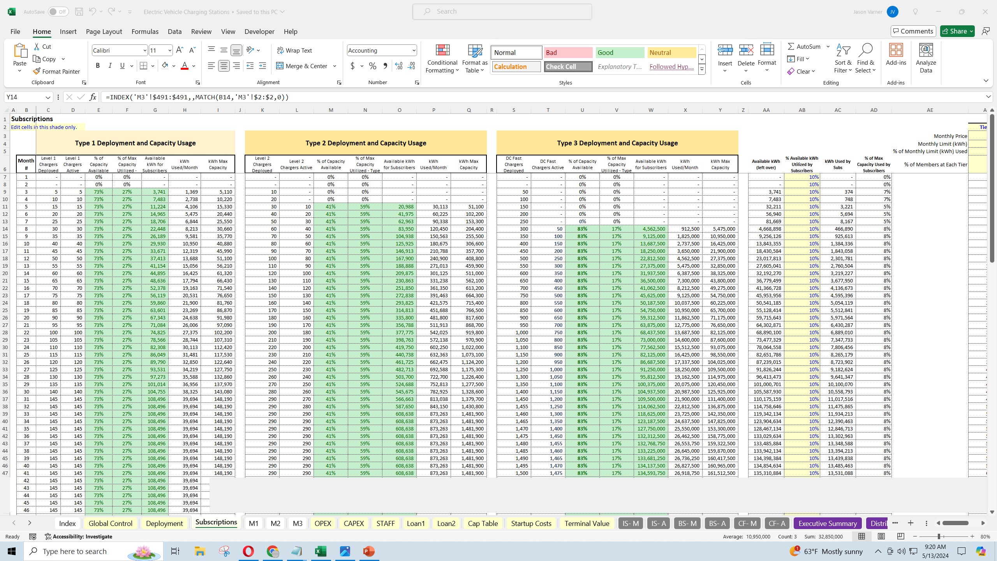This screenshot has width=997, height=561.
Task: Switch to the Executive Summary sheet tab
Action: click(828, 523)
